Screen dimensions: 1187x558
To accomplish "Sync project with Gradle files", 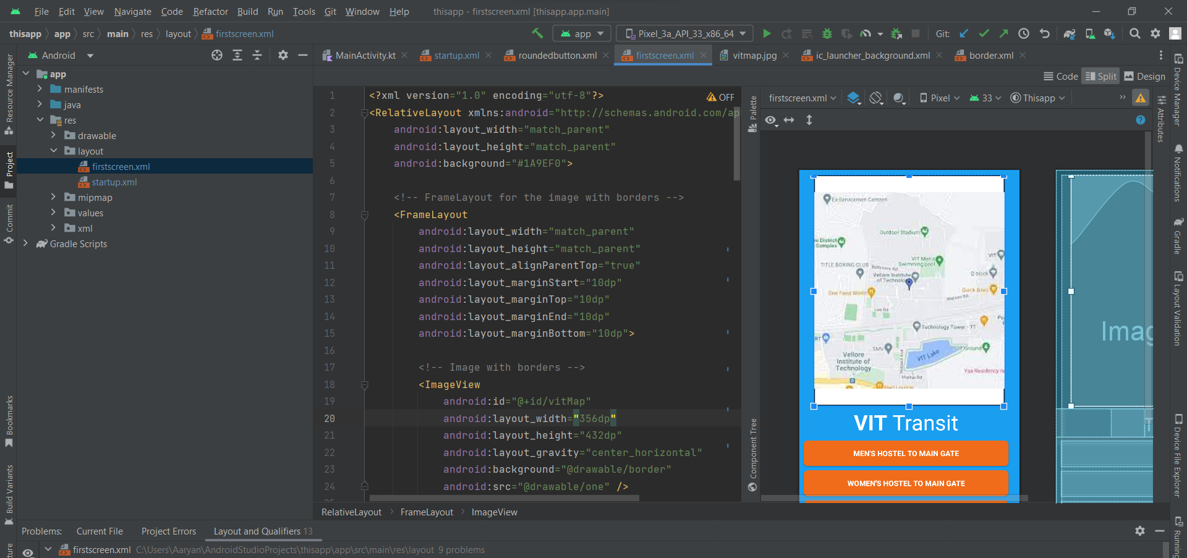I will [x=1070, y=33].
